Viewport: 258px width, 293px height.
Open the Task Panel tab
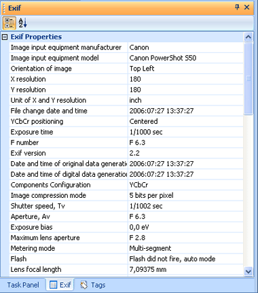pos(23,285)
